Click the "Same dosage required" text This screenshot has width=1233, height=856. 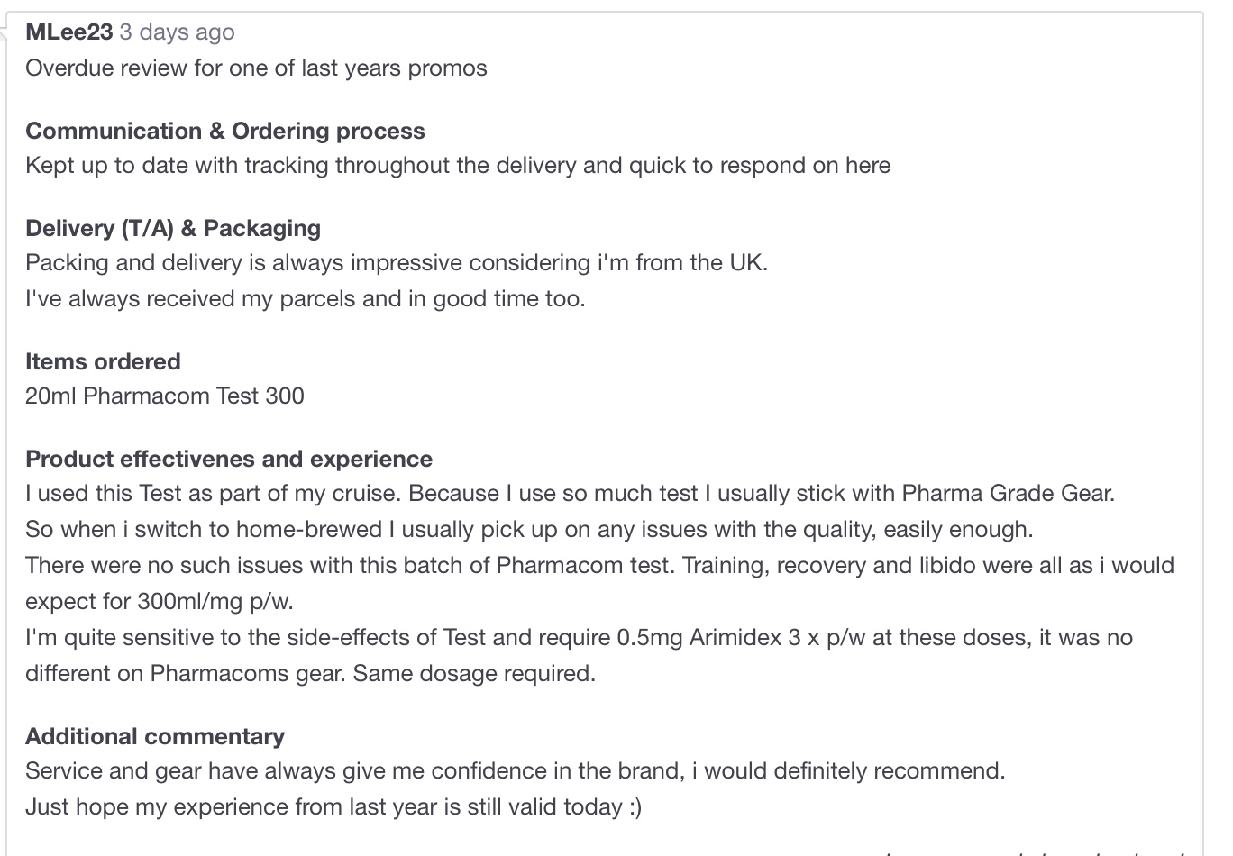(x=474, y=673)
